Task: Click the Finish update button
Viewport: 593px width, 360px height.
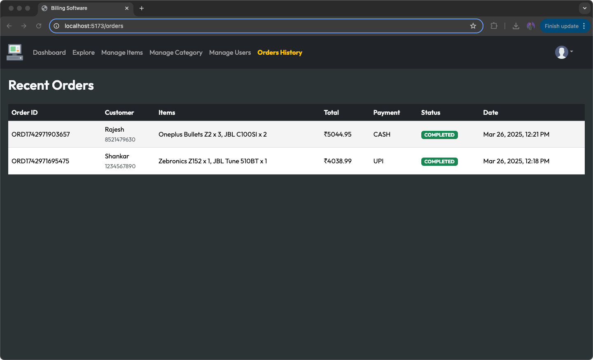Action: point(561,26)
